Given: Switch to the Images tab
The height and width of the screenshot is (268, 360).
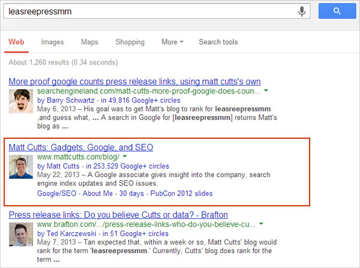Looking at the screenshot, I should click(x=53, y=42).
